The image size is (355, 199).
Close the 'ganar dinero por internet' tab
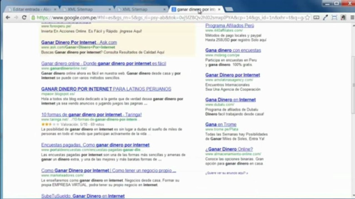[219, 9]
